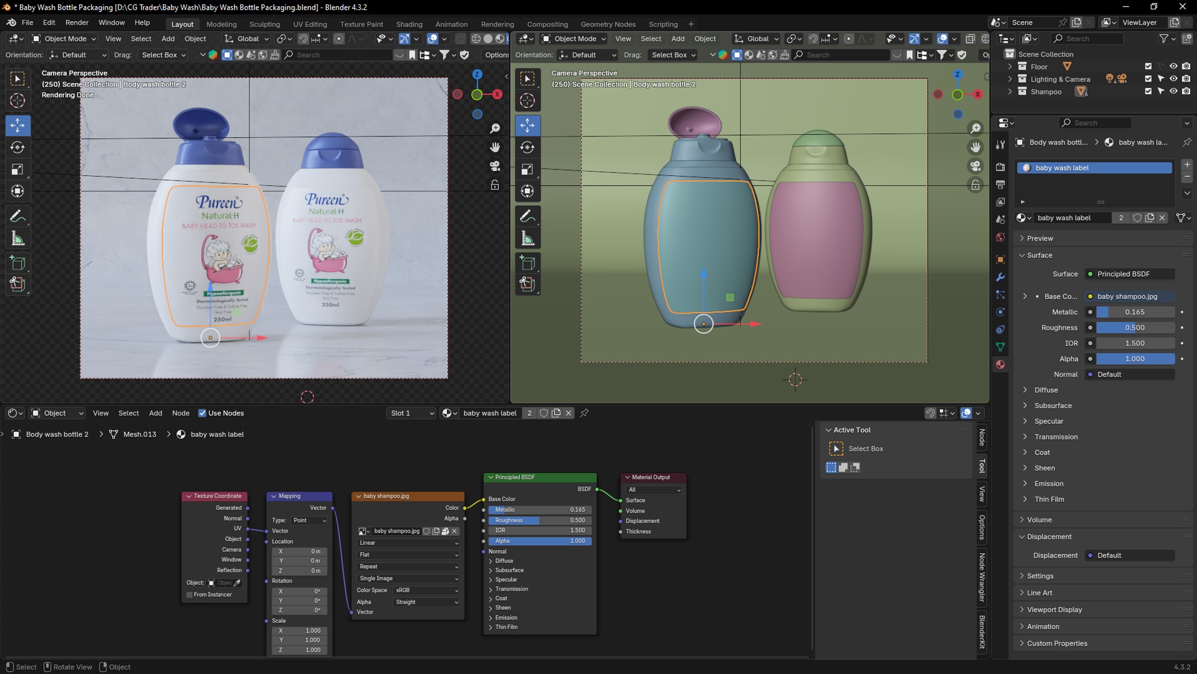Image resolution: width=1197 pixels, height=674 pixels.
Task: Adjust the Alpha slider on Principled BSDF node
Action: coord(540,541)
